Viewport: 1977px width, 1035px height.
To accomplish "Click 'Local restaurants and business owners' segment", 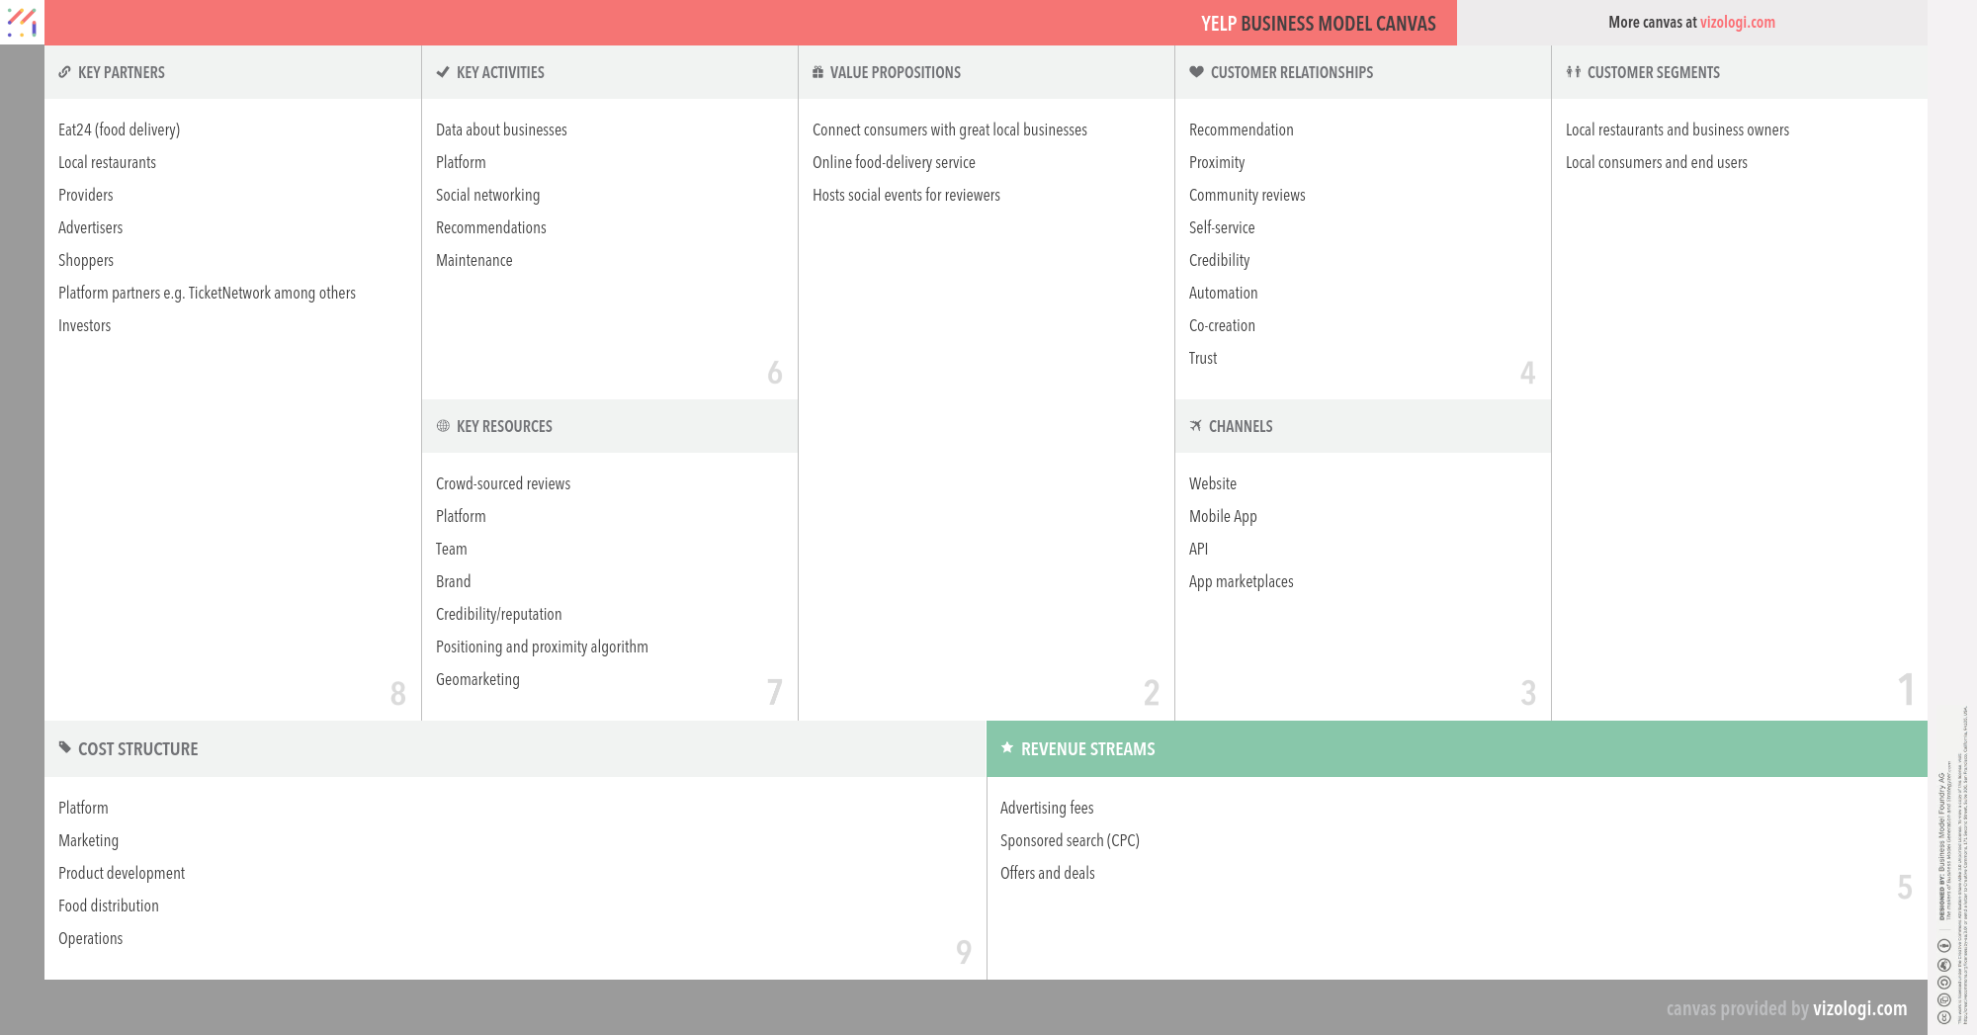I will click(1676, 129).
